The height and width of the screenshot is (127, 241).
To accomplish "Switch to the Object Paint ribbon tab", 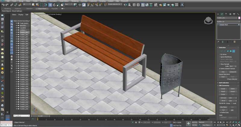I will pyautogui.click(x=42, y=8).
